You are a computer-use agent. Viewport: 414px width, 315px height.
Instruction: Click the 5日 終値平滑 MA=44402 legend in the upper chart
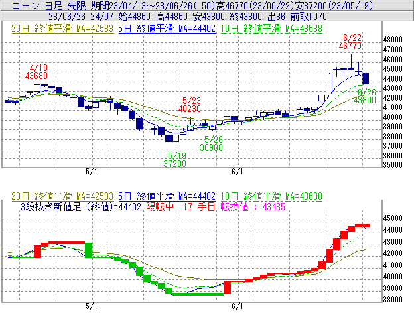coord(167,29)
